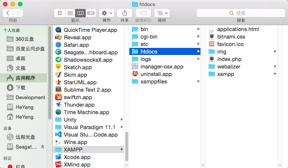288x168 pixels.
Task: Select manager-osx.app
Action: [165, 67]
